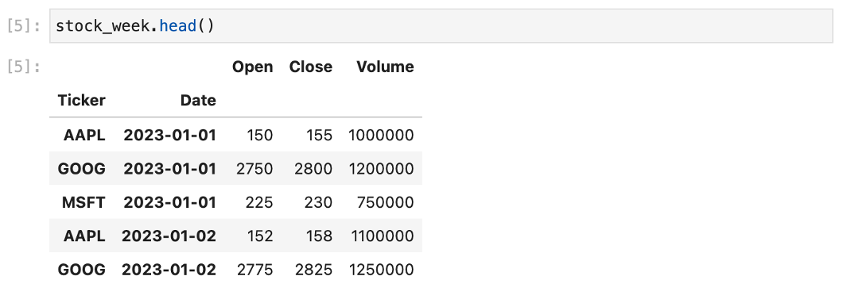Click the Open value 2750
The width and height of the screenshot is (843, 299).
click(254, 169)
